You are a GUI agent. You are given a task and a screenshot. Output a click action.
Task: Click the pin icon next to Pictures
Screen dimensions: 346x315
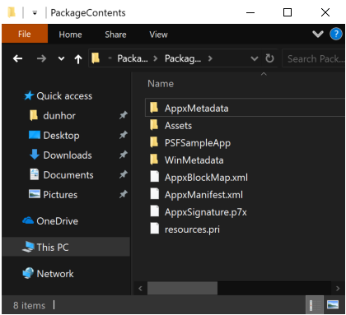[124, 194]
